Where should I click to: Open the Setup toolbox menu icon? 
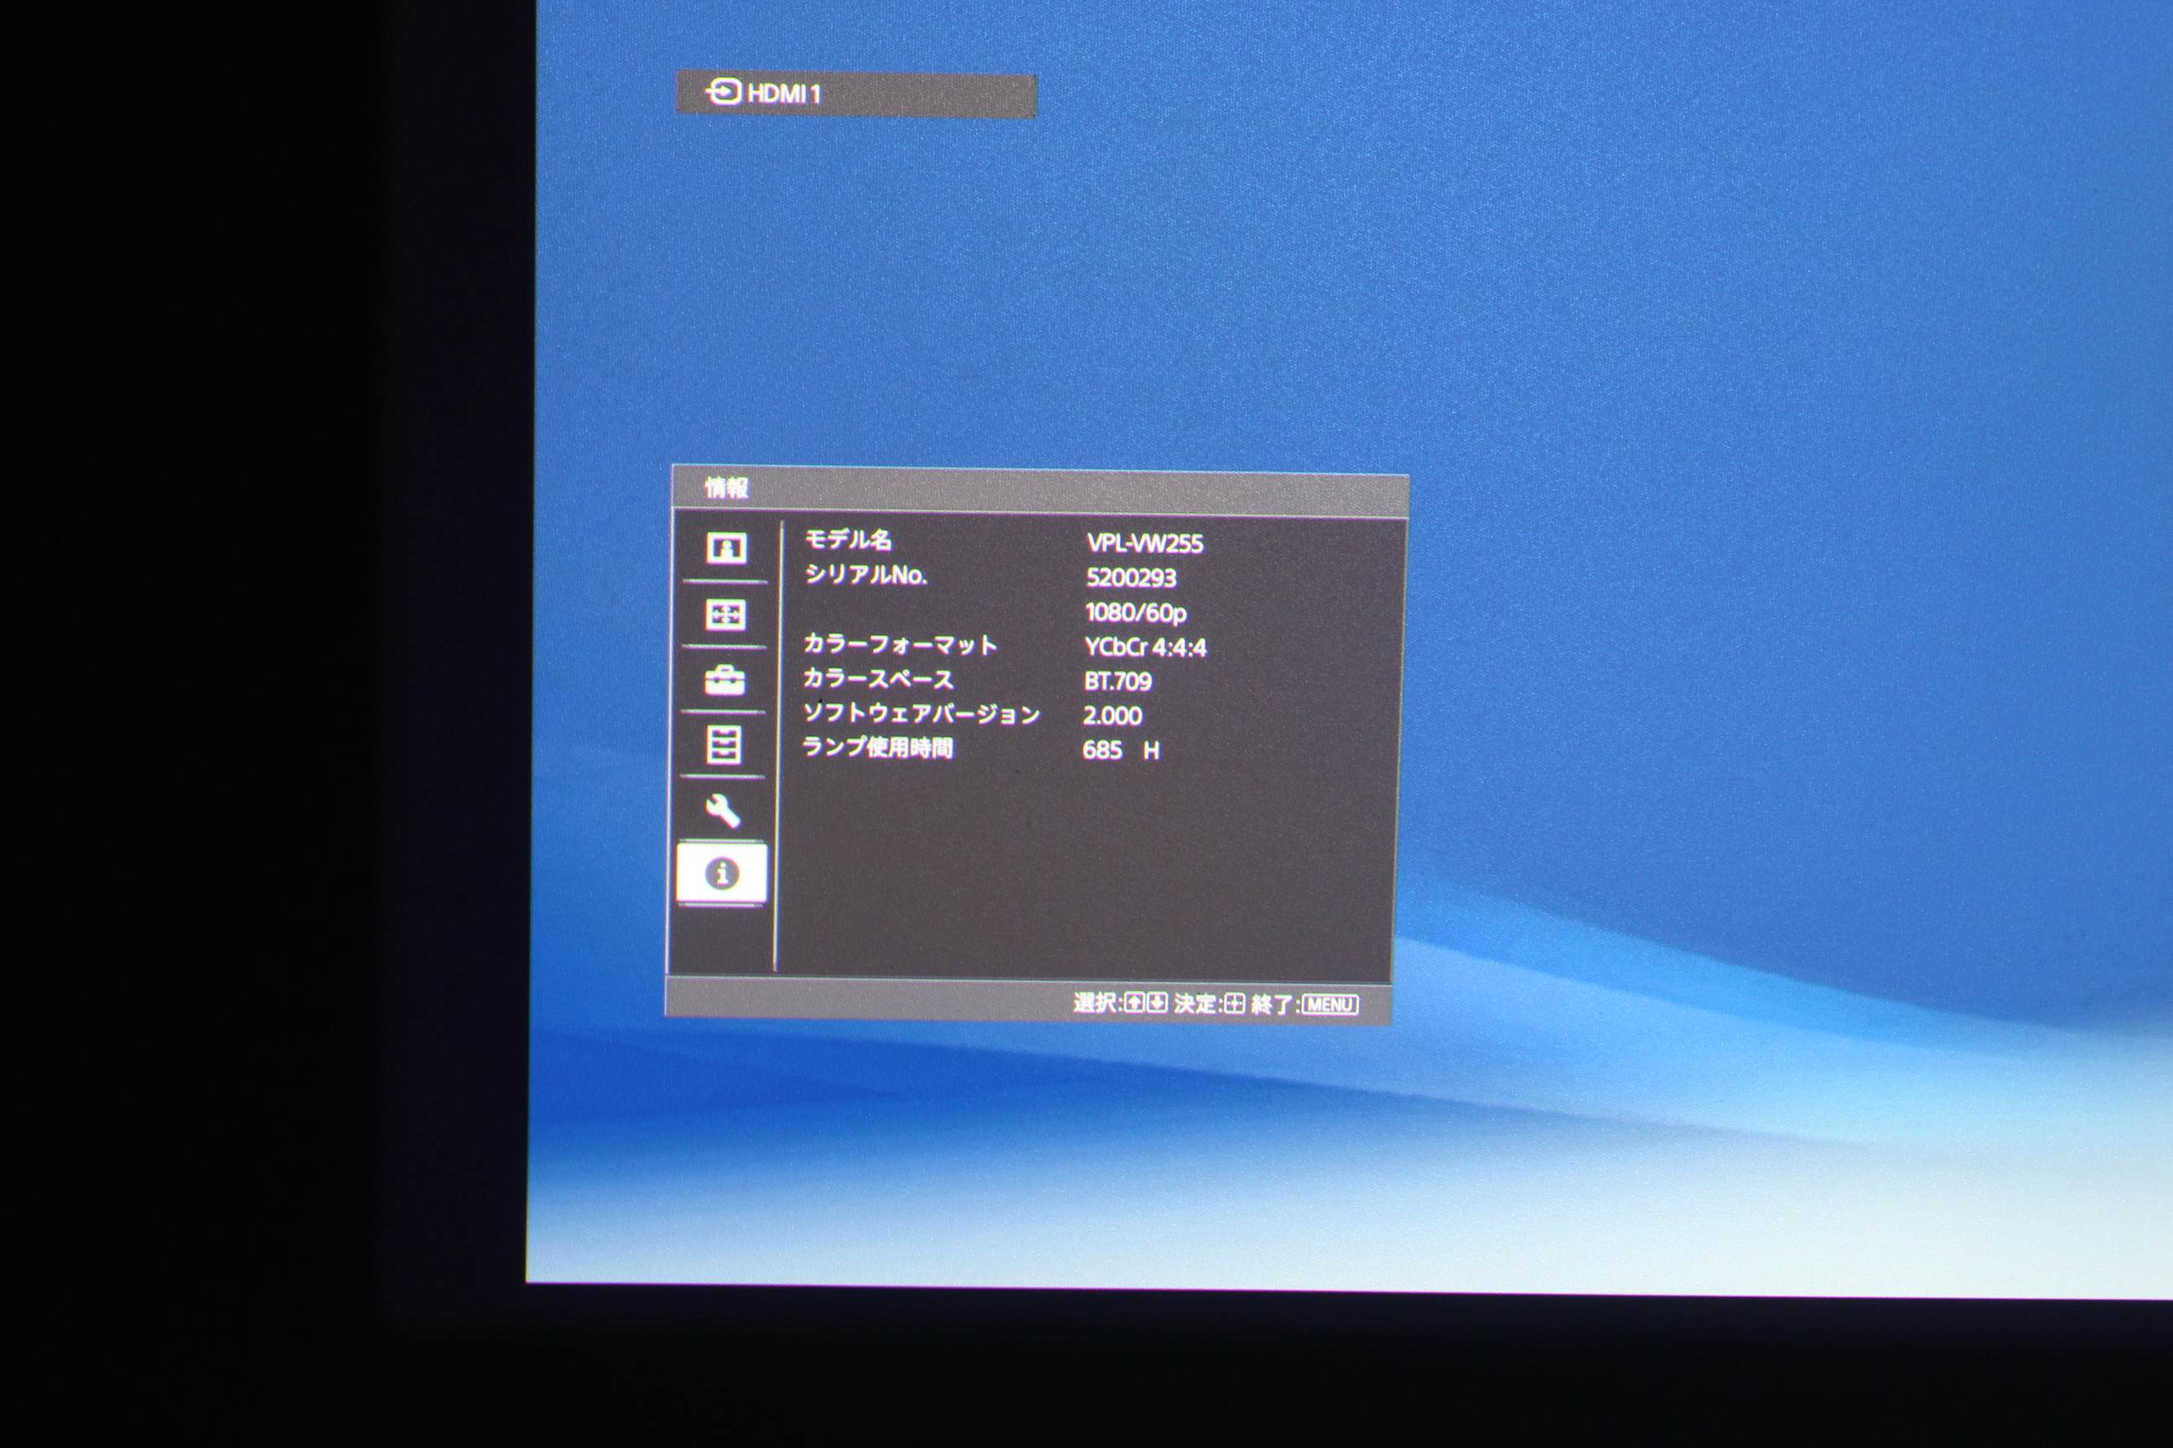[724, 680]
